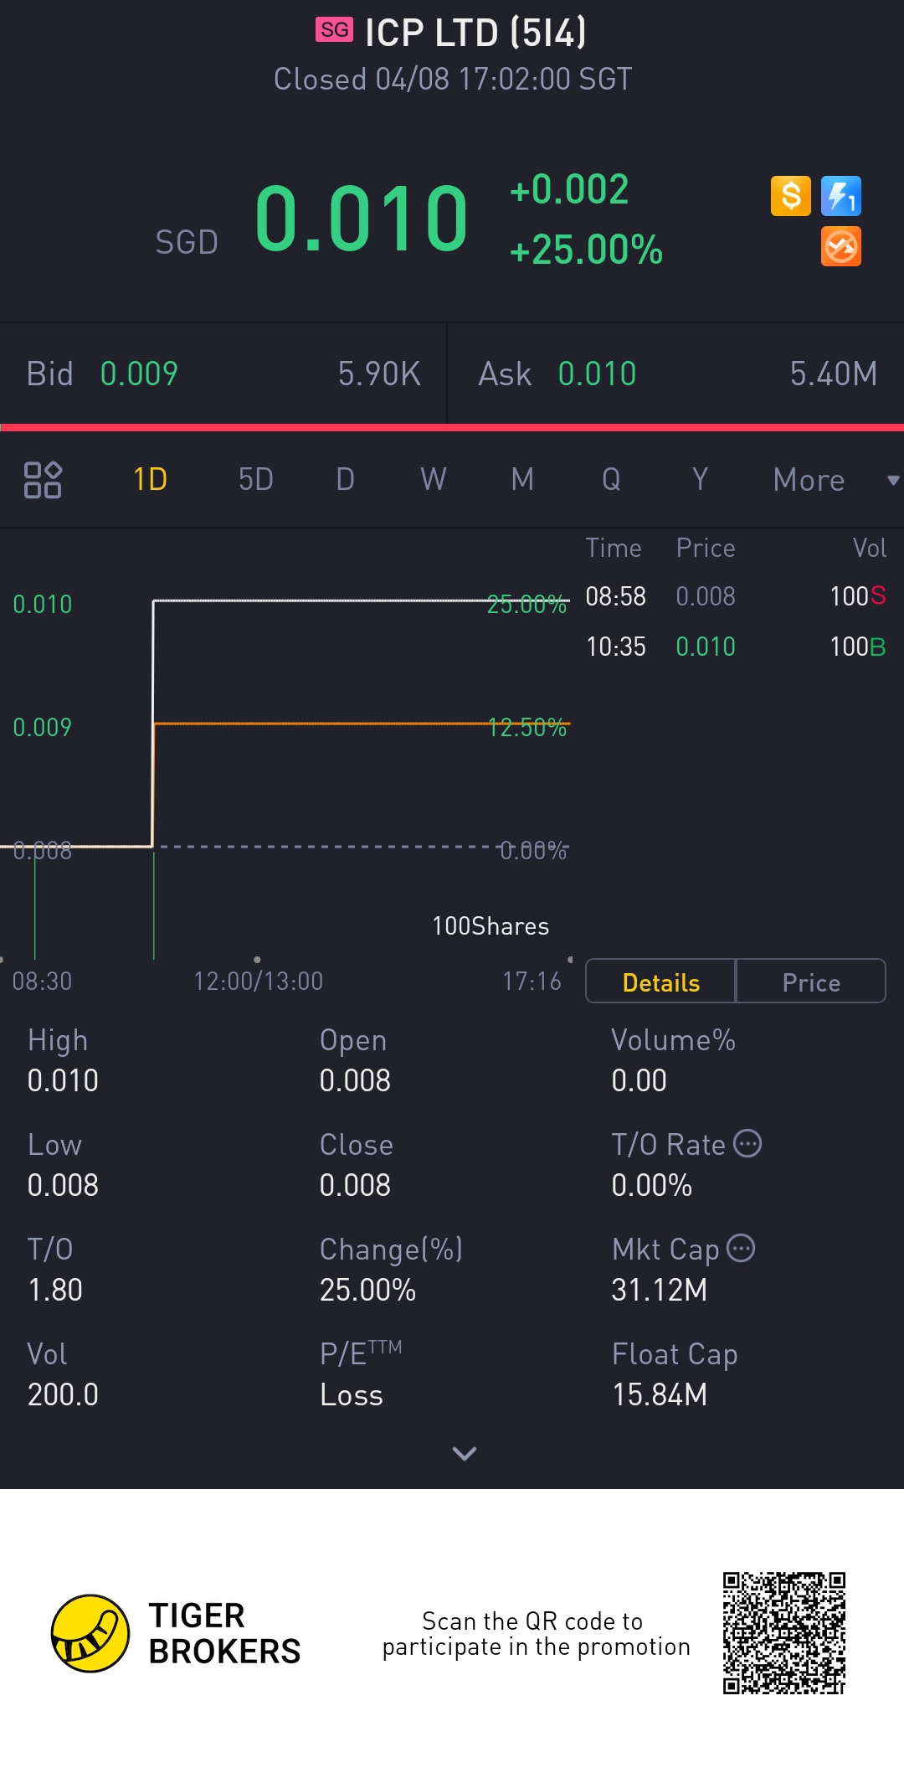Switch to the Price toggle

(810, 982)
